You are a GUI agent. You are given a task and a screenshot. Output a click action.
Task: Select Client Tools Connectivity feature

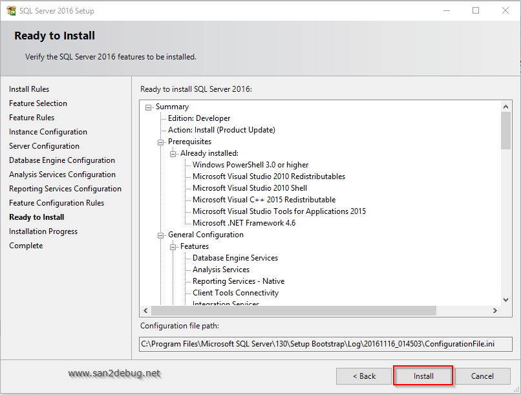coord(235,293)
